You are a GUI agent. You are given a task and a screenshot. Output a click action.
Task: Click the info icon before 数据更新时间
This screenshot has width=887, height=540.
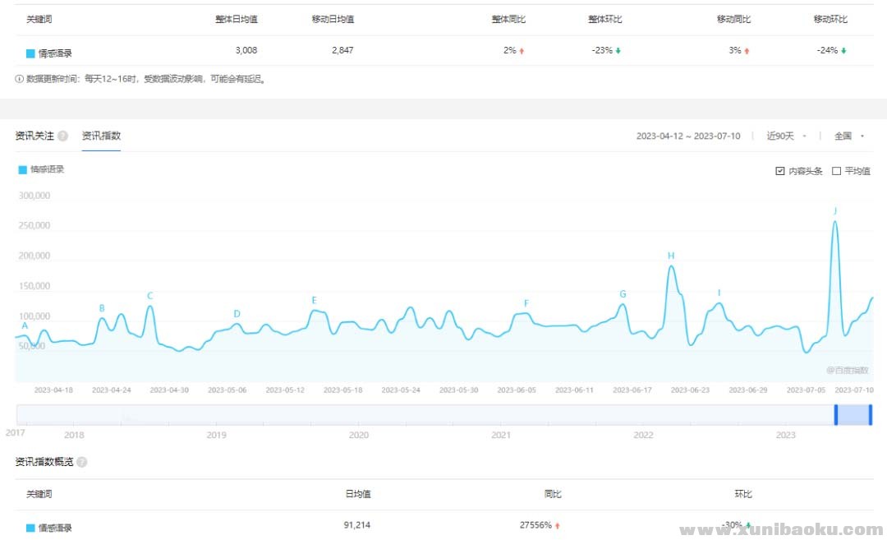(x=20, y=80)
